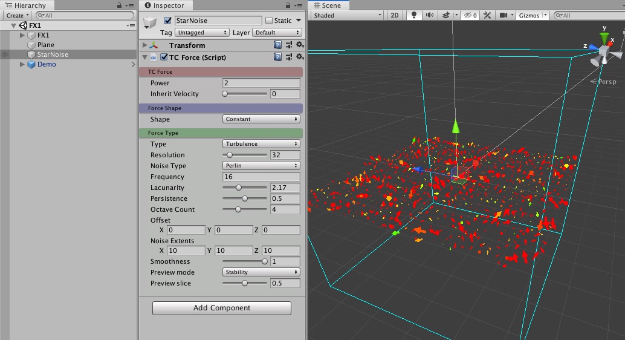This screenshot has width=625, height=340.
Task: Expand Demo object in Hierarchy
Action: (22, 64)
